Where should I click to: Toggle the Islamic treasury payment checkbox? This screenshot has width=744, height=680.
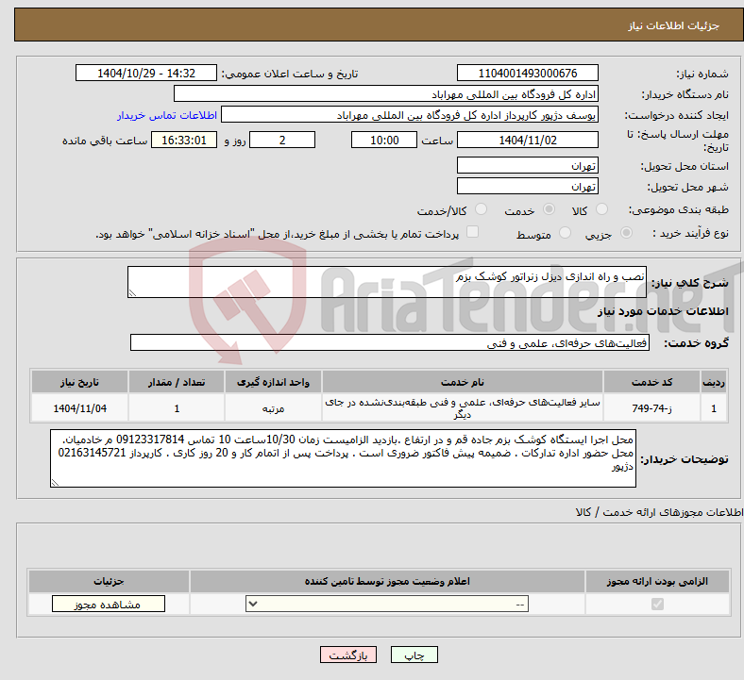click(473, 232)
